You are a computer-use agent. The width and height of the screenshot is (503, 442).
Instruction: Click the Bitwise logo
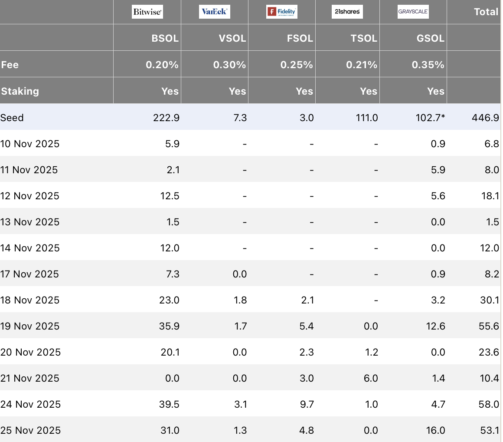(147, 12)
